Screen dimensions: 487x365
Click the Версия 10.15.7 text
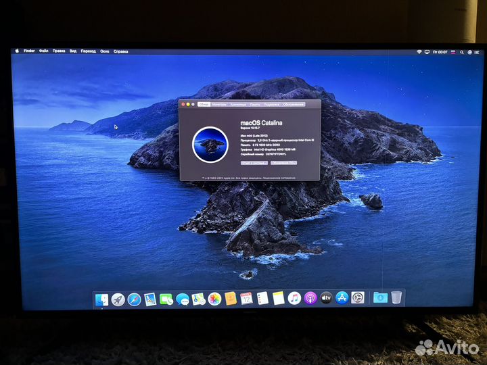tap(250, 128)
